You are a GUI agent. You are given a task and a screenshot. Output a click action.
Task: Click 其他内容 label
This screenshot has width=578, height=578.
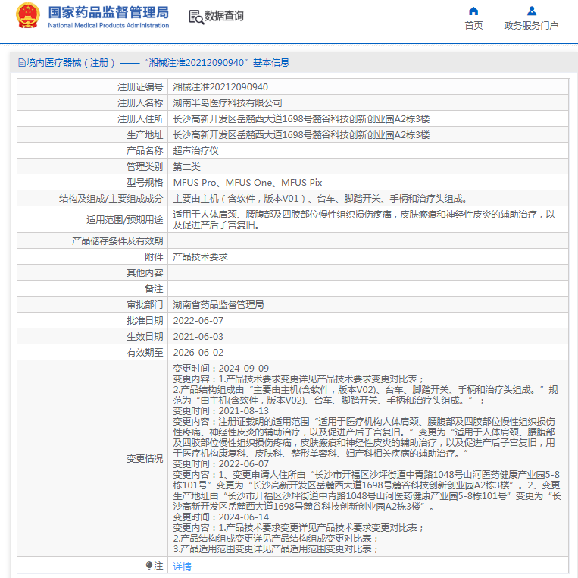pos(145,273)
